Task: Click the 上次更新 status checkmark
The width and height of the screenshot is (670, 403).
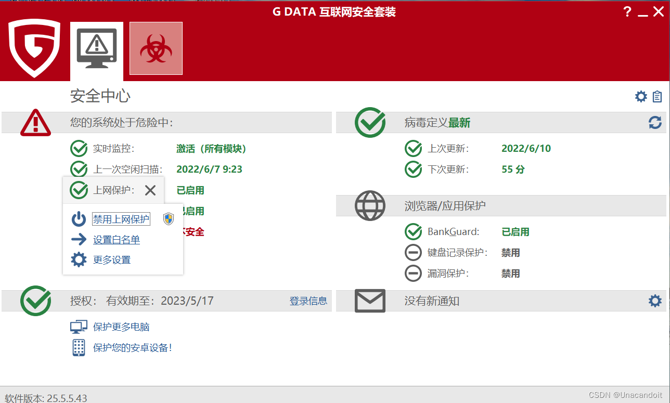Action: tap(413, 149)
